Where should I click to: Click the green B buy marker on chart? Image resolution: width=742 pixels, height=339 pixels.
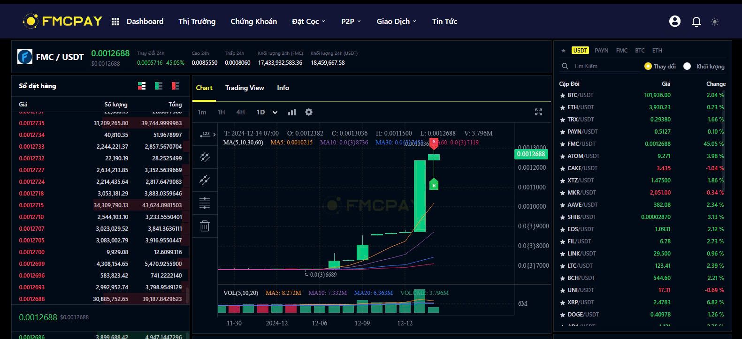pyautogui.click(x=434, y=184)
